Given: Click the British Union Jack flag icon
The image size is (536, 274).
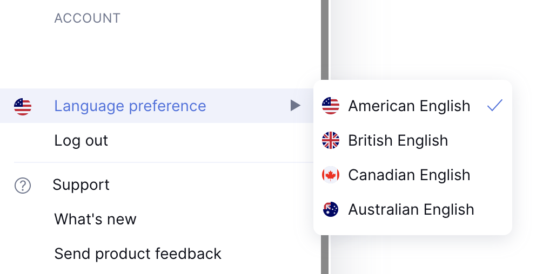Looking at the screenshot, I should pyautogui.click(x=331, y=141).
